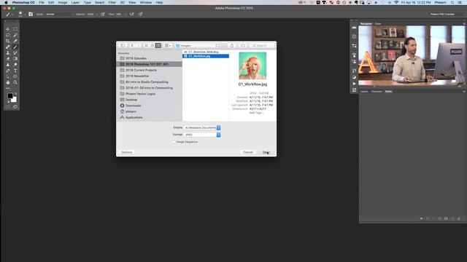Screen dimensions: 467x262
Task: Select the Quick Selection tool
Action: 15,35
